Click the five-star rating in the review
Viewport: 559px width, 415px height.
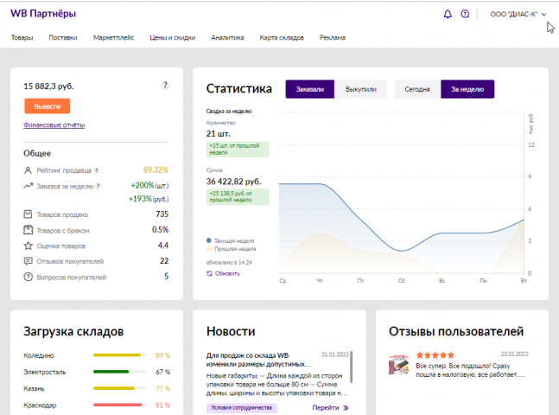pos(435,355)
